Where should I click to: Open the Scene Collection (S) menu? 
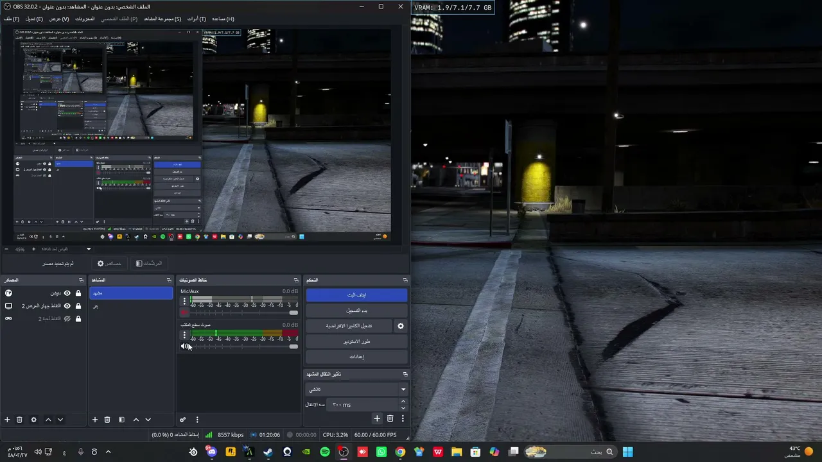click(162, 19)
